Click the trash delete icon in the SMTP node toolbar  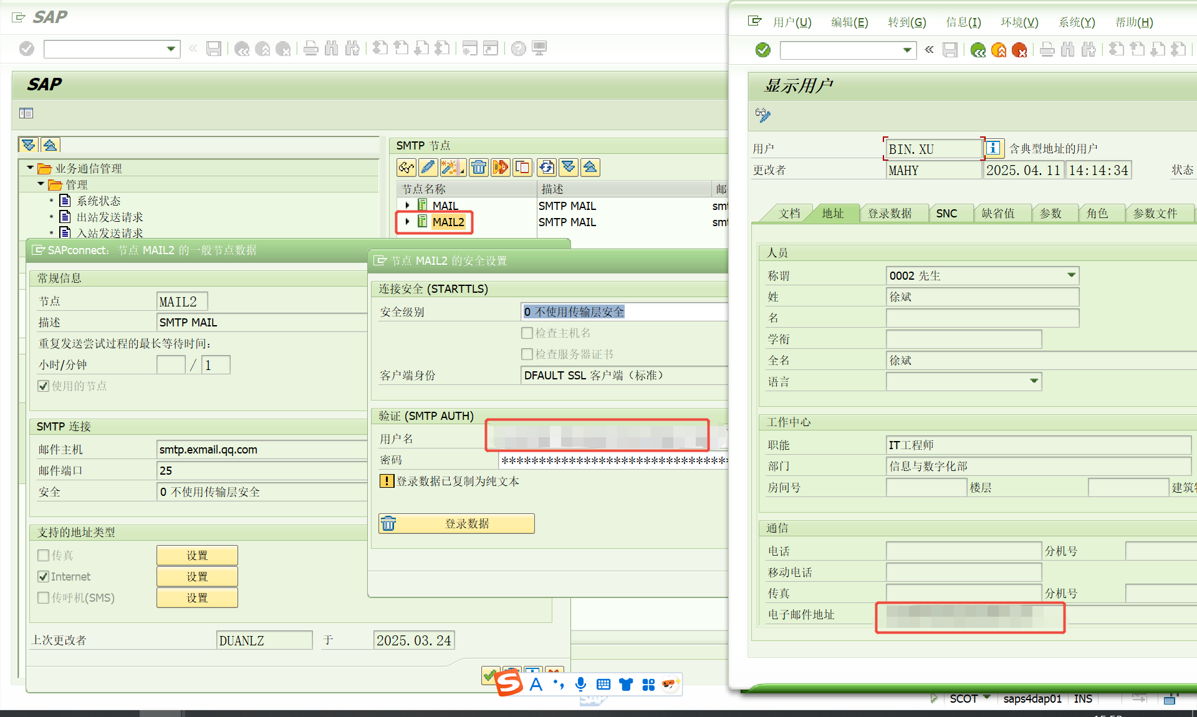pos(479,168)
